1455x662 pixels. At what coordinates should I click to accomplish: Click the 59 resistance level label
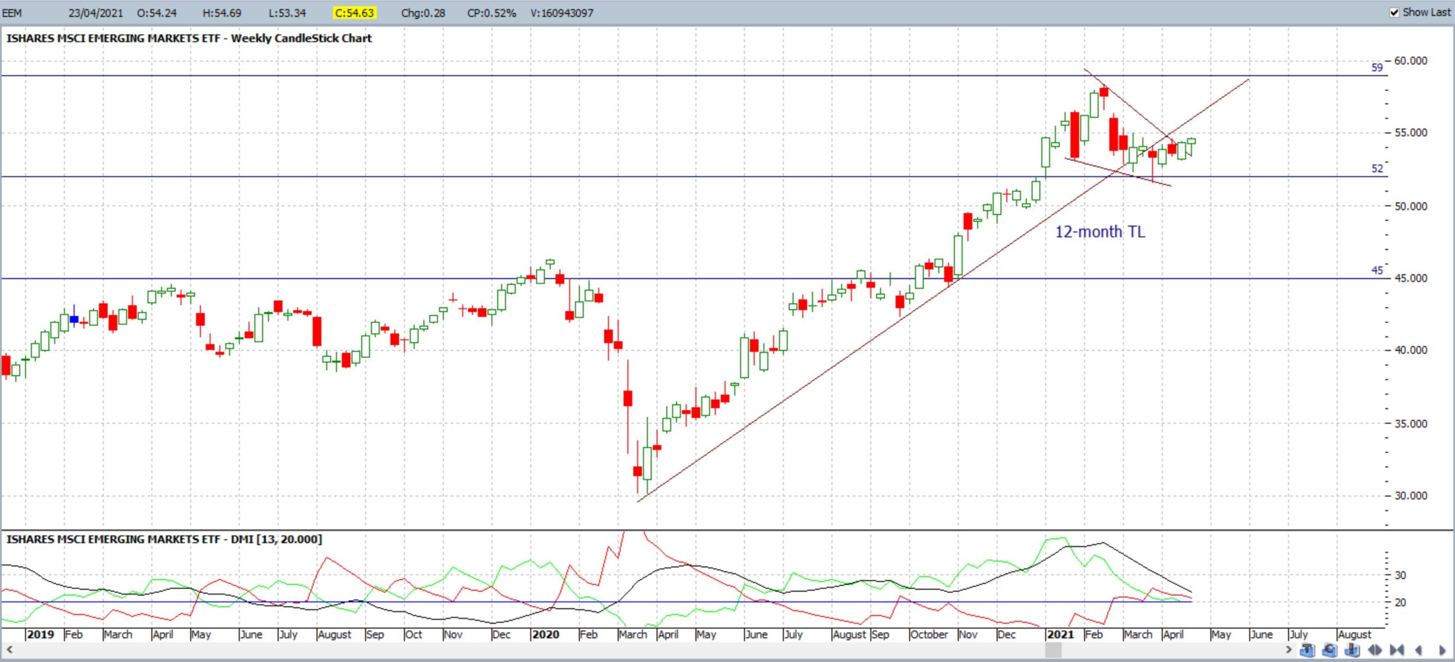(x=1376, y=67)
